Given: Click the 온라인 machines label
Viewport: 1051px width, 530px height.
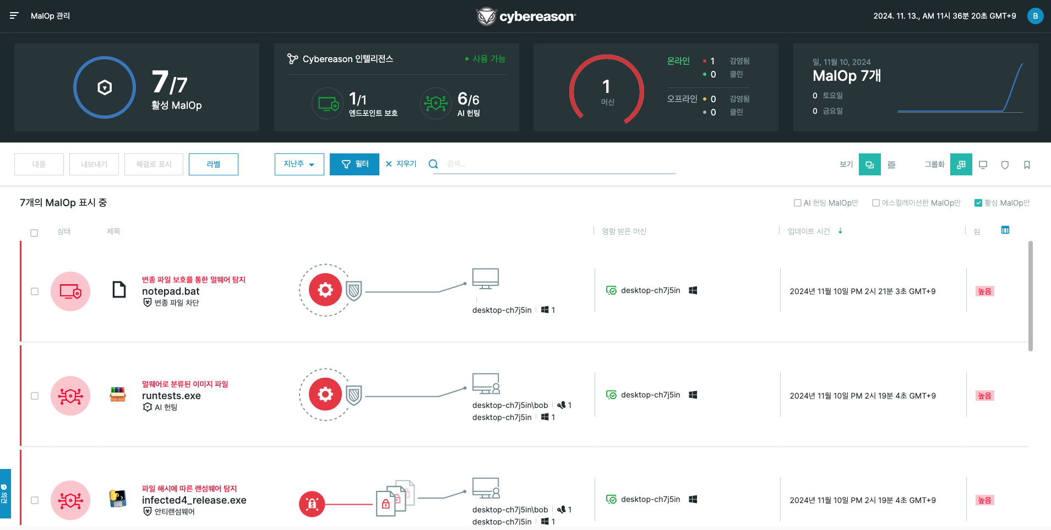Looking at the screenshot, I should click(678, 61).
